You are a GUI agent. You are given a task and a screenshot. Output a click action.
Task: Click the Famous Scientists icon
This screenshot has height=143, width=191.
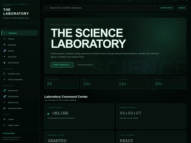click(x=4, y=79)
